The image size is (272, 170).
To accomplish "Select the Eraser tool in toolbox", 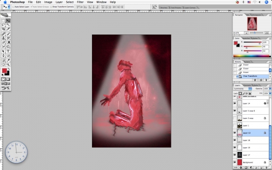I will (3, 42).
